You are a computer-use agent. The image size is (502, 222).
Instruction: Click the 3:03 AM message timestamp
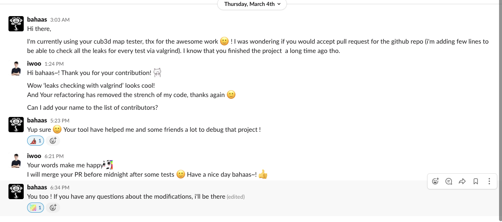pos(60,20)
